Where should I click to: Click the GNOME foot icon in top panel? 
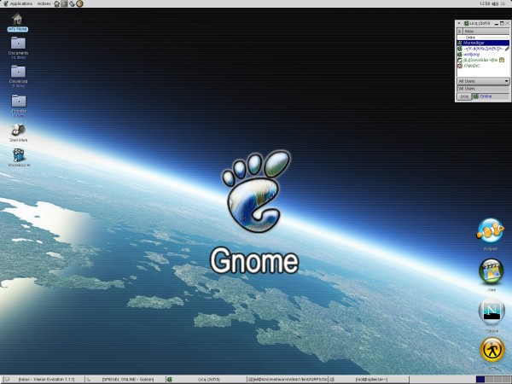tap(6, 3)
